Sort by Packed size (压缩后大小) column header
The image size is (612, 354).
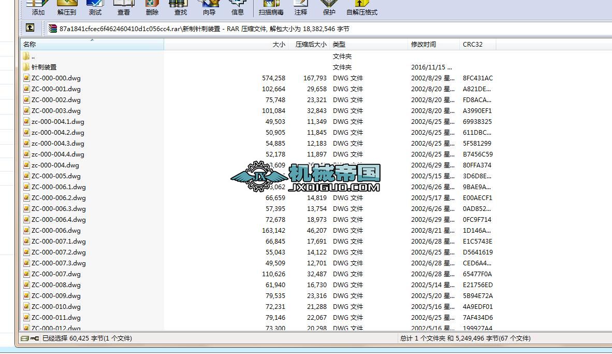(309, 44)
